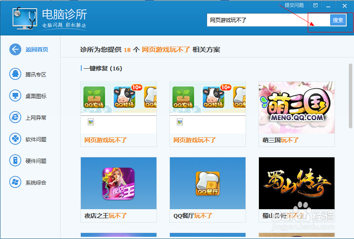Select 软件问题 category label
This screenshot has height=239, width=354.
click(36, 140)
